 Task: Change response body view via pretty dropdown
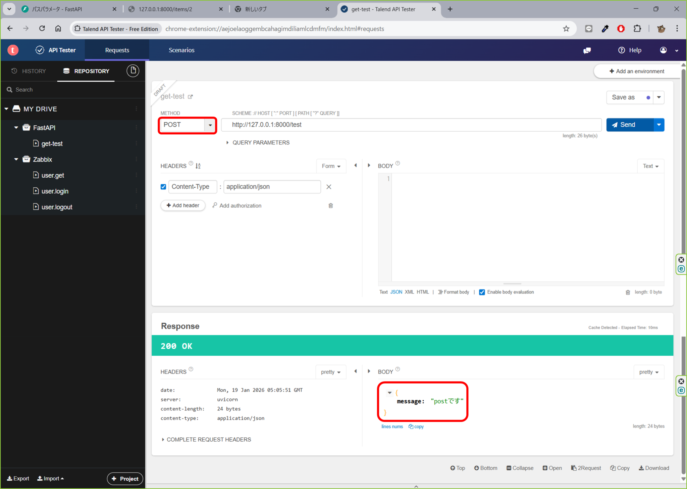click(648, 372)
